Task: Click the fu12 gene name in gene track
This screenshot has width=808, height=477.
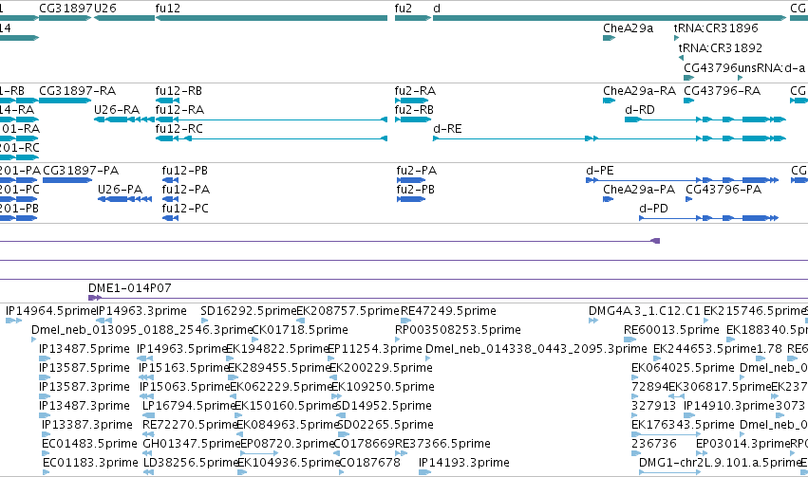Action: click(x=168, y=9)
